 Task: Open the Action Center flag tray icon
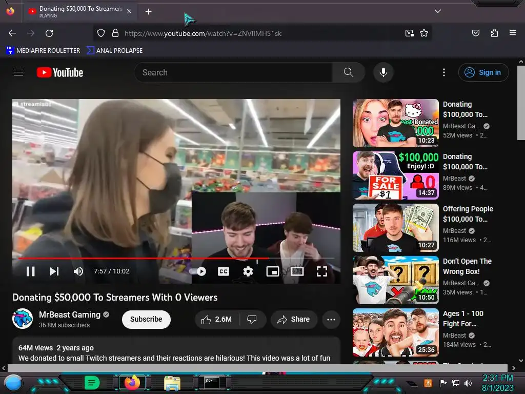point(443,383)
